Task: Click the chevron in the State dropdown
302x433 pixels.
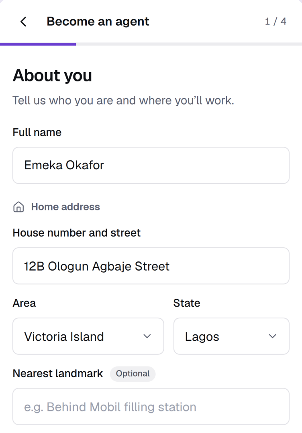Action: pos(273,336)
